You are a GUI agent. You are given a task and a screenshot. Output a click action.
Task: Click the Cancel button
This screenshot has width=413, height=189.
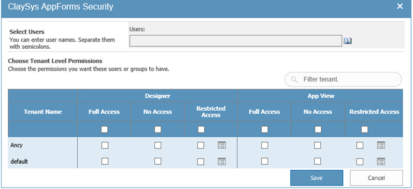pyautogui.click(x=376, y=178)
